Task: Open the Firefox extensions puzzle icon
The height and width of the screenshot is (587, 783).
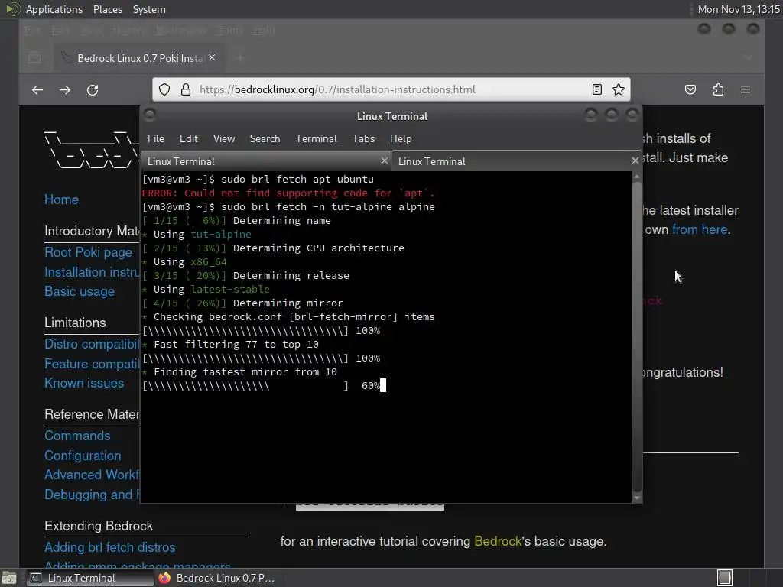Action: pos(718,89)
